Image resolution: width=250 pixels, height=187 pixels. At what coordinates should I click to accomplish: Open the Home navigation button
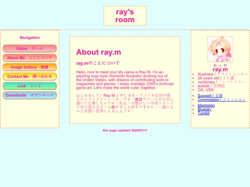coord(30,48)
